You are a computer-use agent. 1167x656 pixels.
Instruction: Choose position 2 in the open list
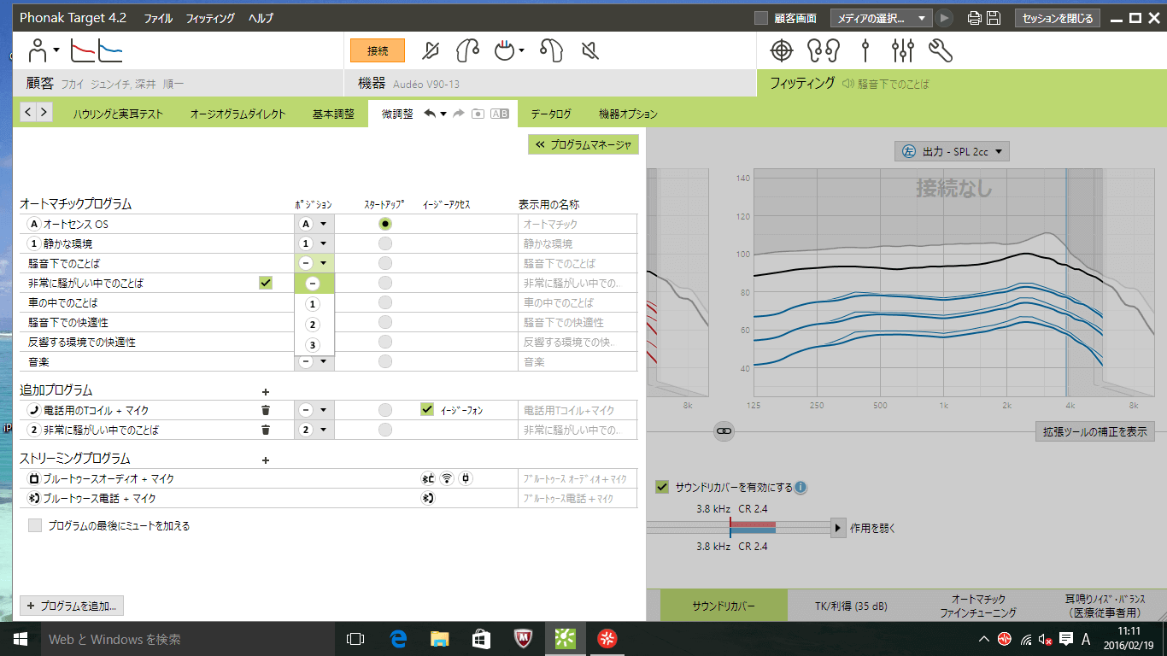(x=313, y=325)
